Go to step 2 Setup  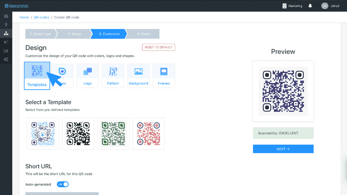(74, 34)
